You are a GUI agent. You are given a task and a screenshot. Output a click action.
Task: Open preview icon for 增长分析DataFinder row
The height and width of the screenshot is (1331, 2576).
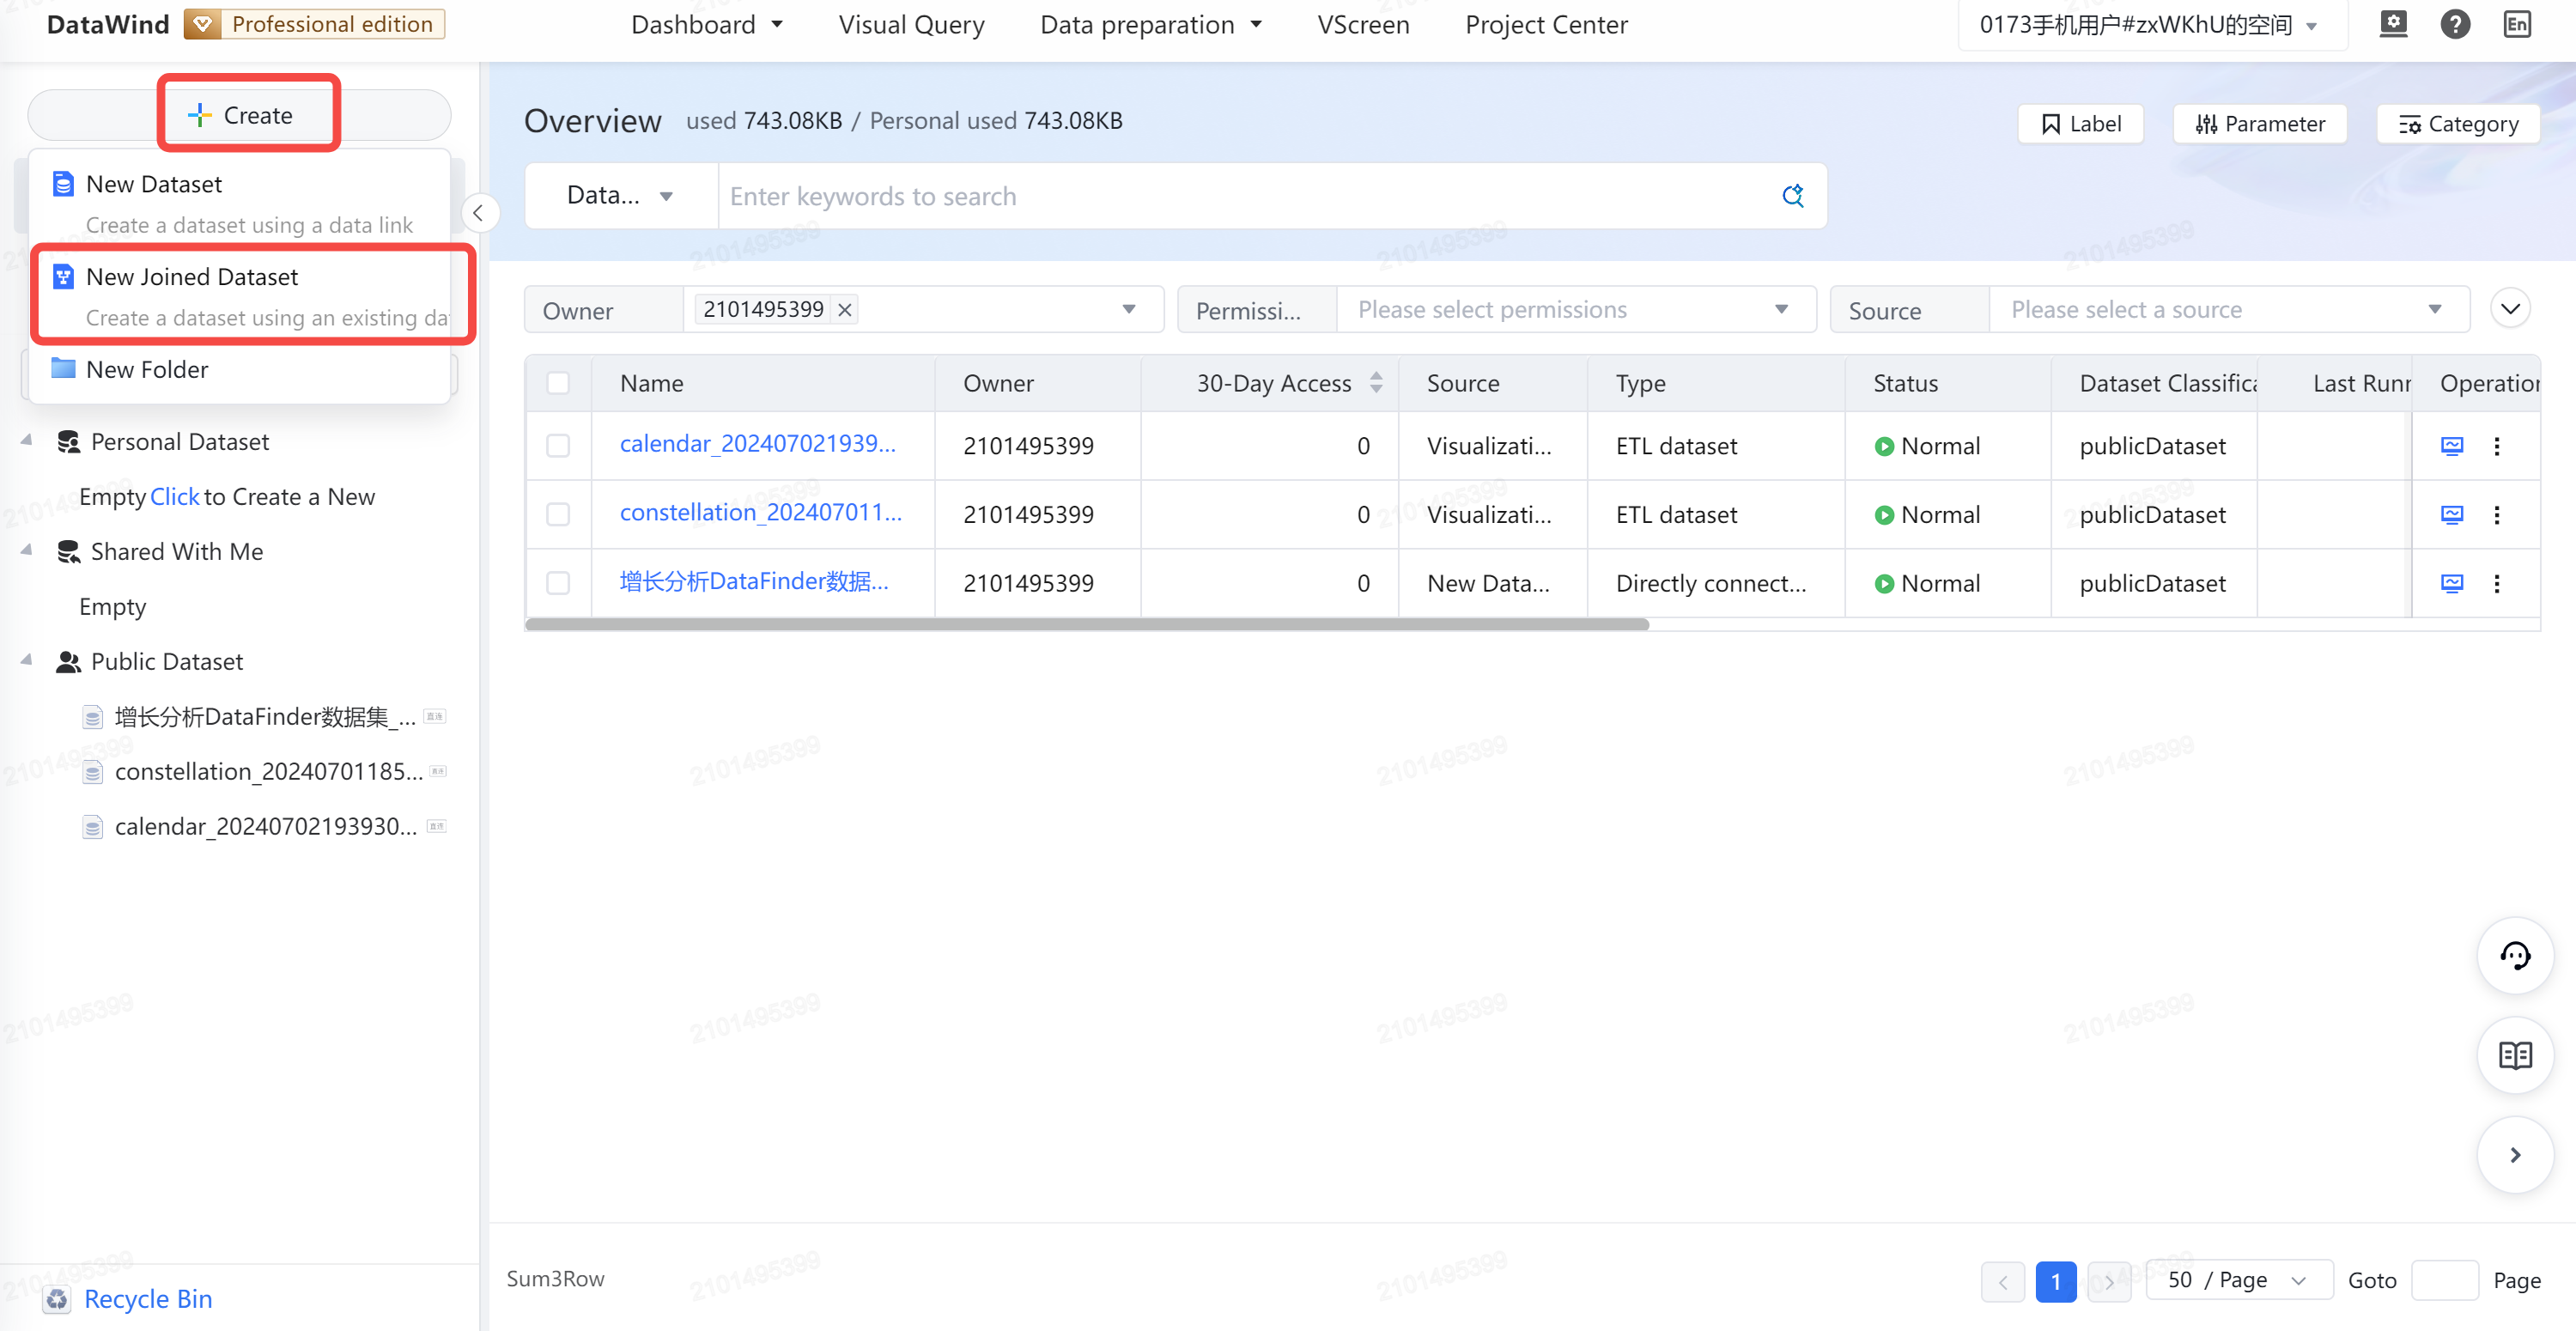point(2451,584)
